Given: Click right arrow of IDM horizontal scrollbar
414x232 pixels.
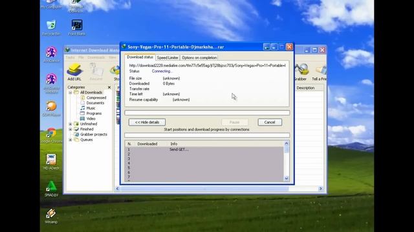Looking at the screenshot, I should pos(321,189).
